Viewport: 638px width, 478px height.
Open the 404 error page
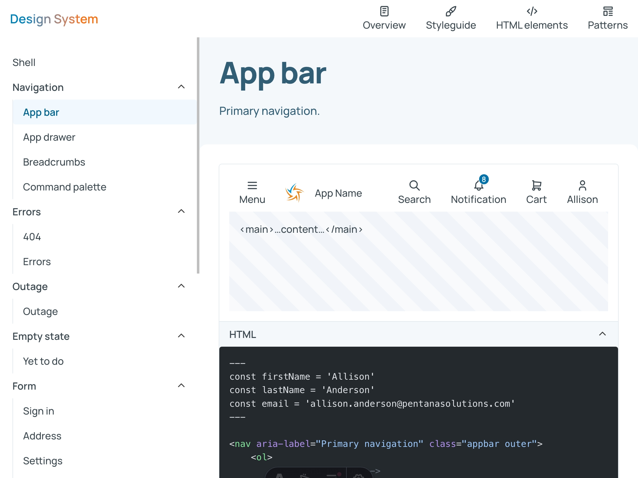[32, 237]
